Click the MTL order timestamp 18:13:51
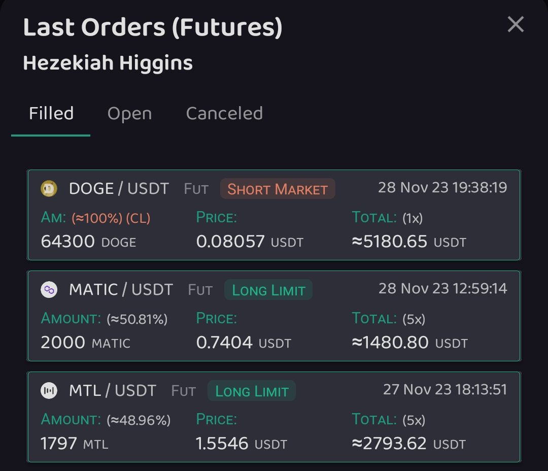548x471 pixels. click(x=444, y=390)
